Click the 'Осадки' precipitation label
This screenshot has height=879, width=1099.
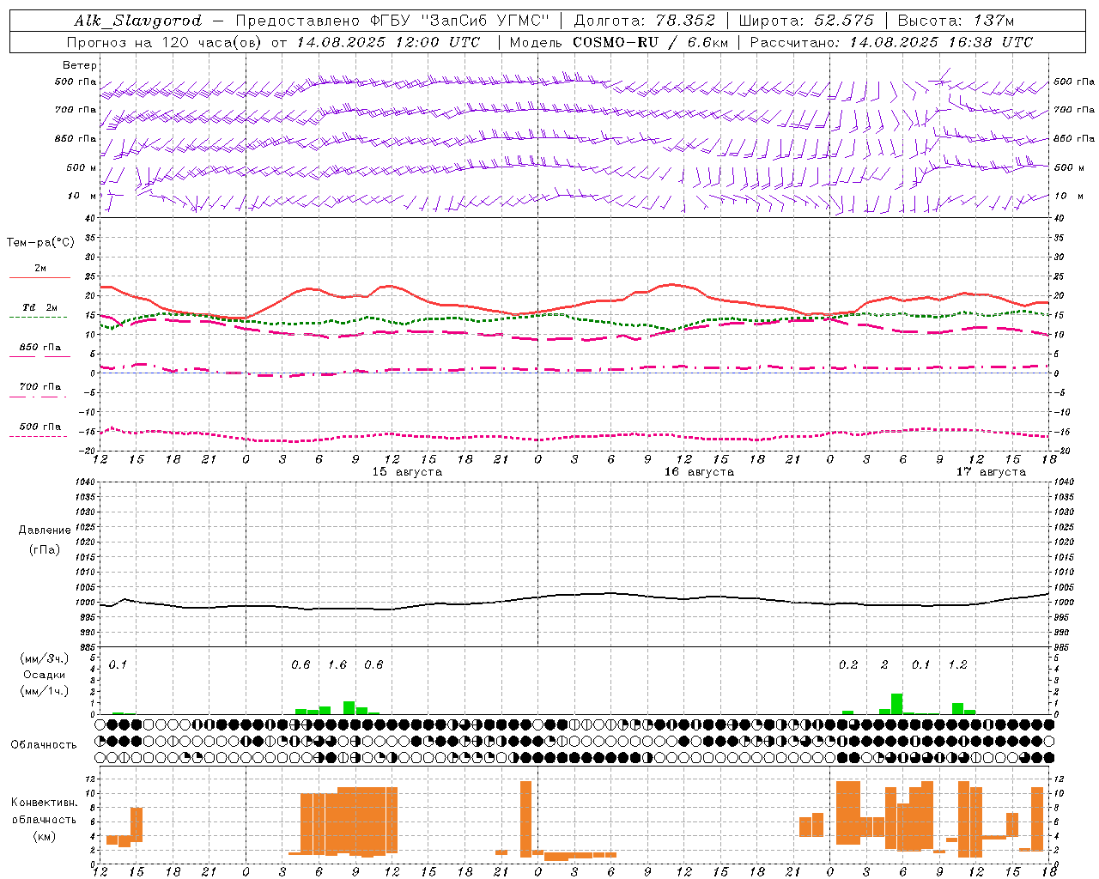tap(45, 675)
